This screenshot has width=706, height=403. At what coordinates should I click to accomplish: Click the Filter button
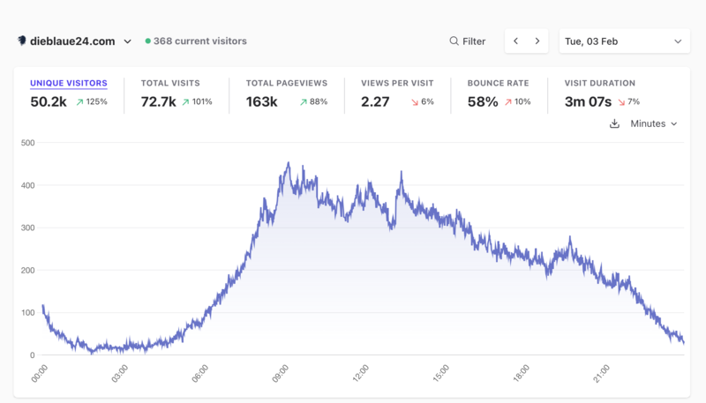point(468,41)
